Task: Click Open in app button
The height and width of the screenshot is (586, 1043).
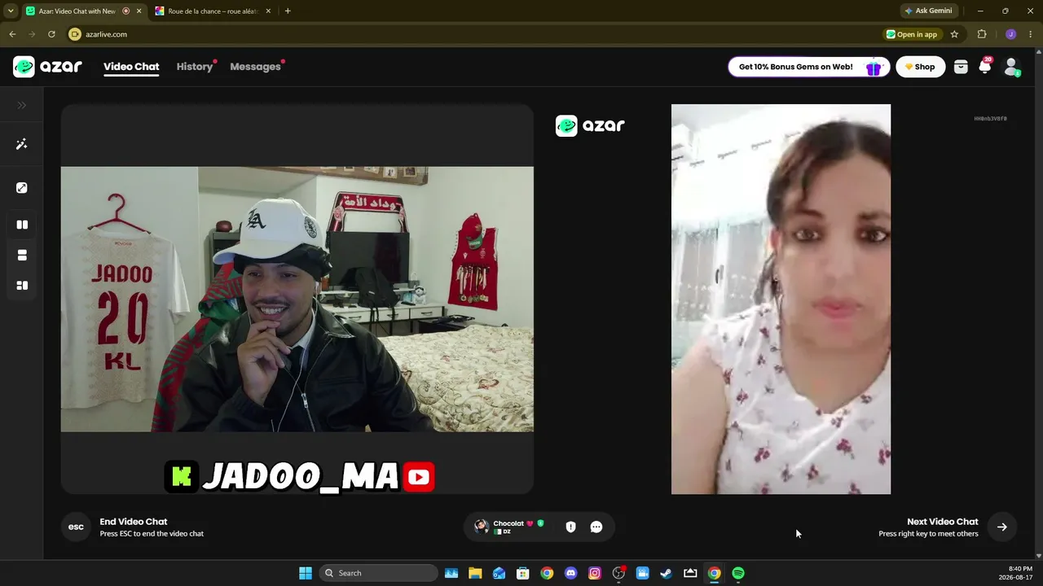Action: [x=912, y=34]
